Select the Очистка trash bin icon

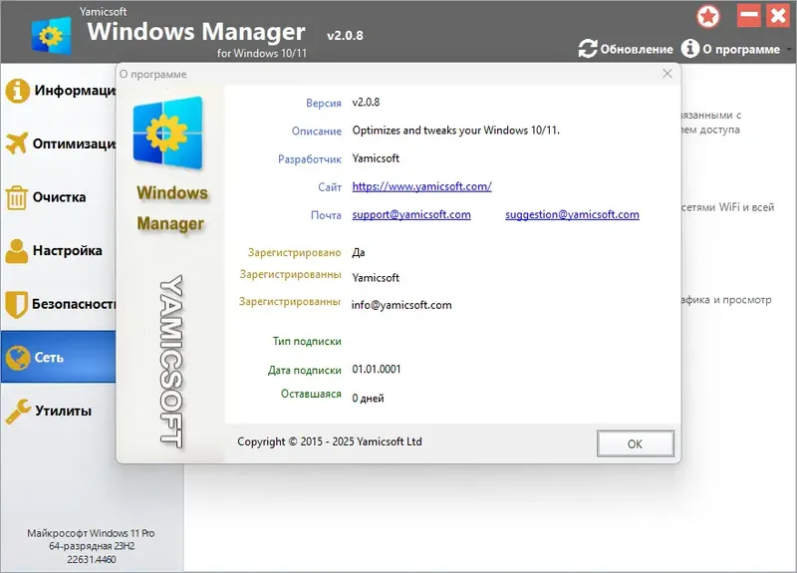click(x=16, y=197)
